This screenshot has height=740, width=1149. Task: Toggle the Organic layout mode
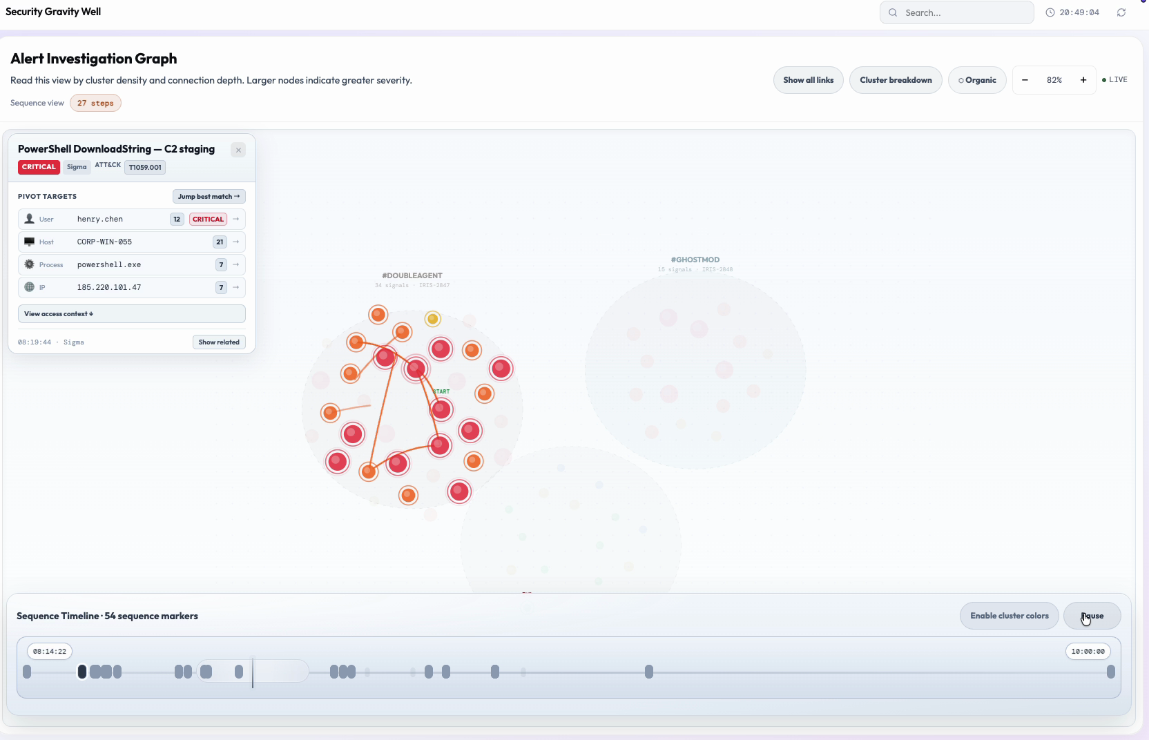(x=977, y=80)
